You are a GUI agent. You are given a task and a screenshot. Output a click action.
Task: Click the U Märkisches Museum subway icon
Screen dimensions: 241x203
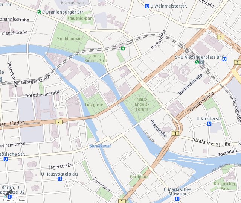(177, 199)
